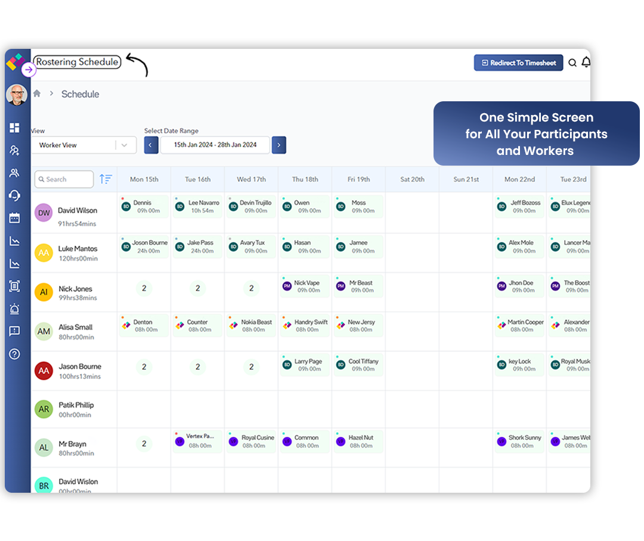The image size is (644, 541).
Task: Activate the sort icon beside search
Action: tap(106, 179)
